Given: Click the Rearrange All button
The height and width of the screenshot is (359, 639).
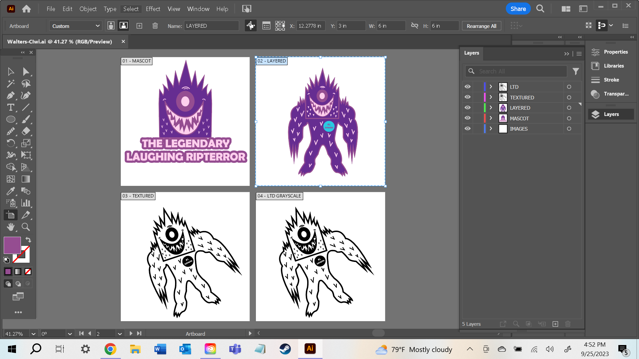Looking at the screenshot, I should pyautogui.click(x=481, y=26).
